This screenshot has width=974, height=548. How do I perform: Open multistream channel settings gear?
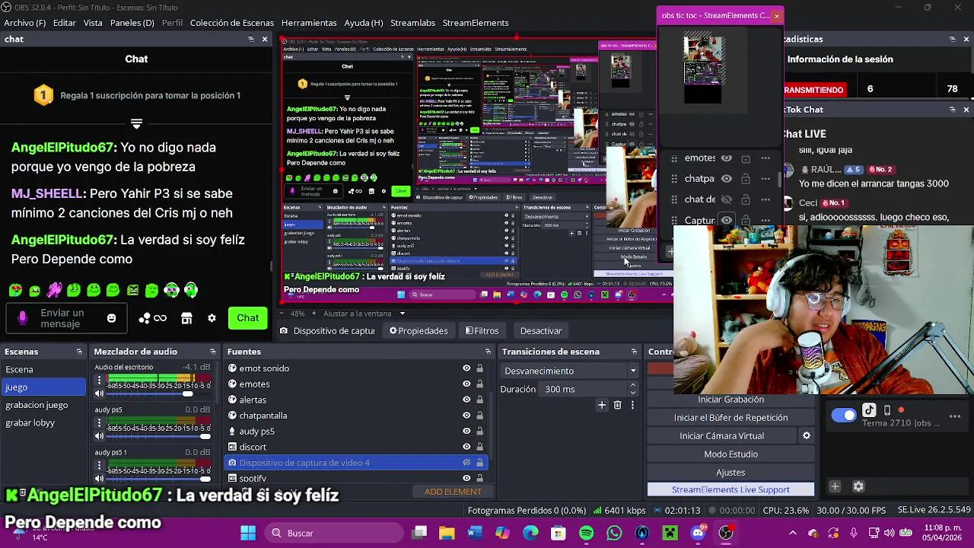click(x=858, y=486)
